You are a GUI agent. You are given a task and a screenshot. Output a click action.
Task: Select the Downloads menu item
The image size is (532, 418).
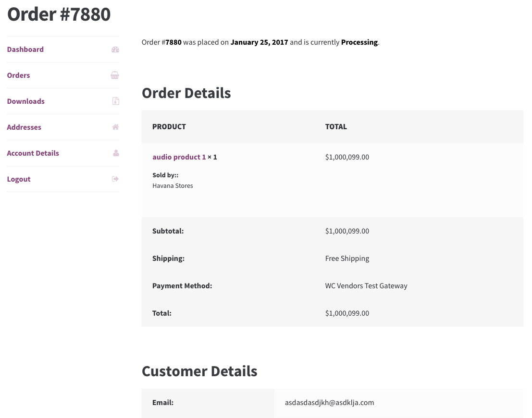click(26, 101)
